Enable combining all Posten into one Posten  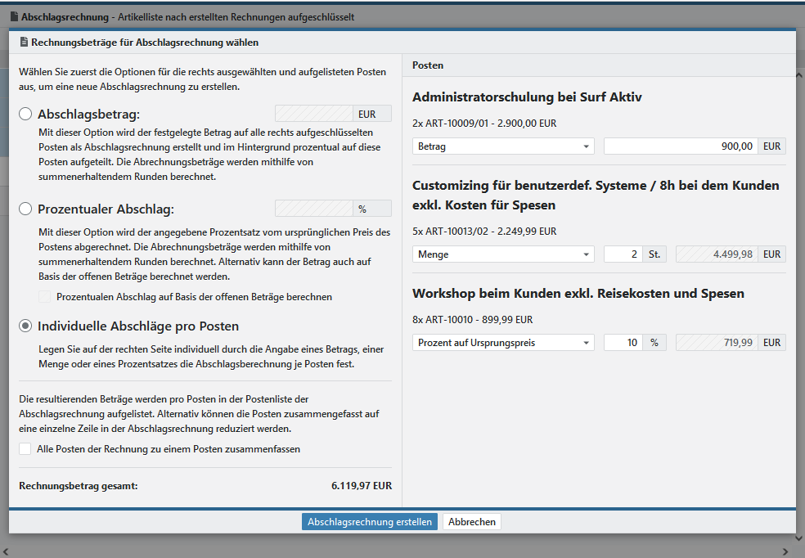25,449
